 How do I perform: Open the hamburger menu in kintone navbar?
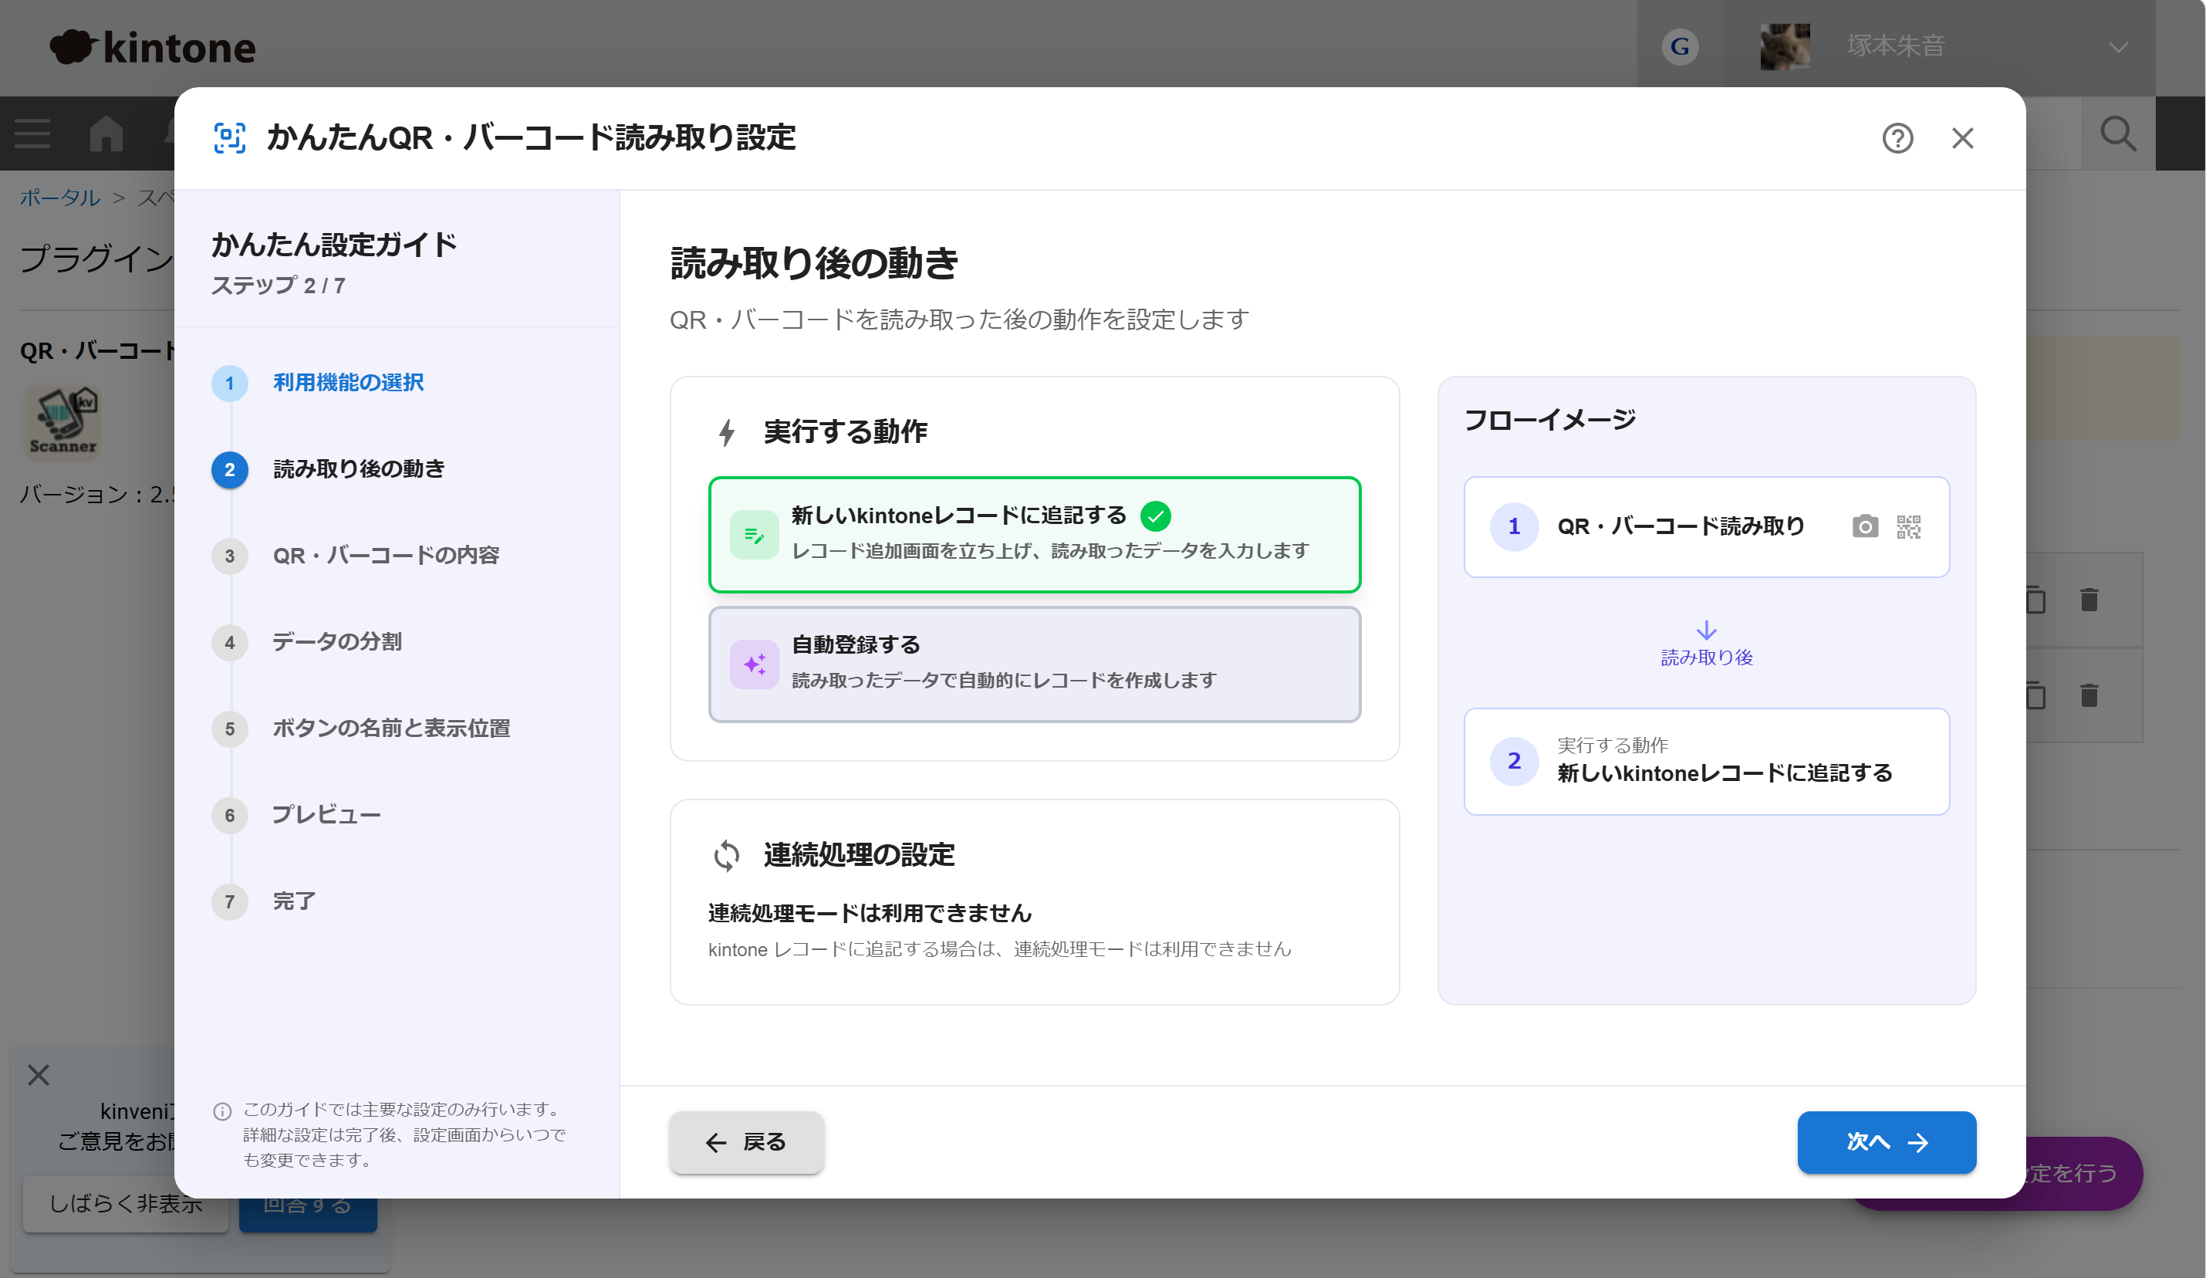coord(32,134)
